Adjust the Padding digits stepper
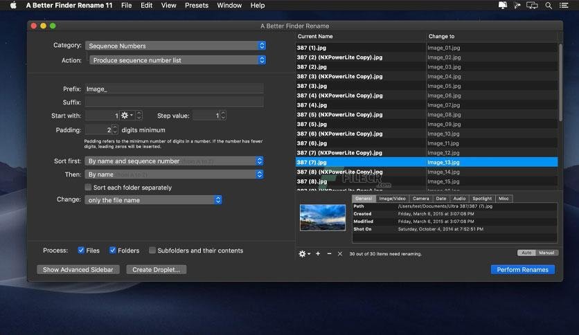579x335 pixels. pos(115,129)
